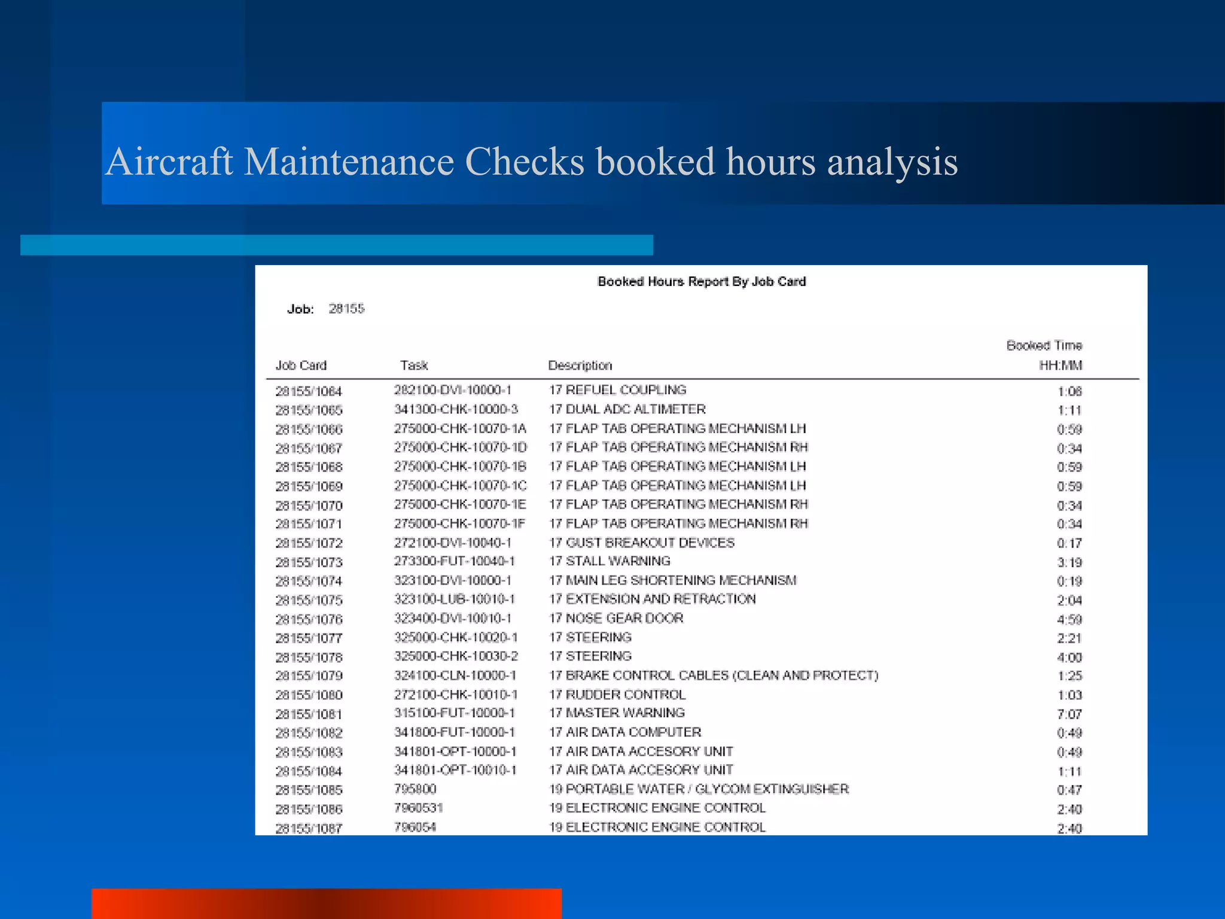Click booked time 1:06 for refuel coupling
Viewport: 1225px width, 919px height.
(1069, 391)
